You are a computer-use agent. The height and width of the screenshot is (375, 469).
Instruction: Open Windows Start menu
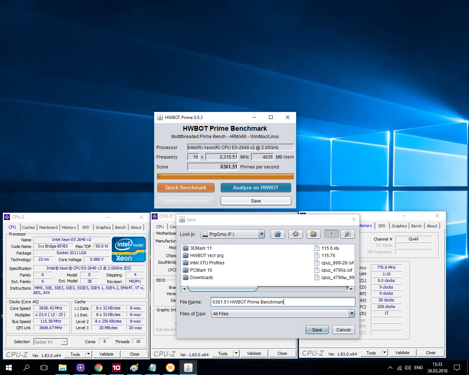click(x=9, y=368)
